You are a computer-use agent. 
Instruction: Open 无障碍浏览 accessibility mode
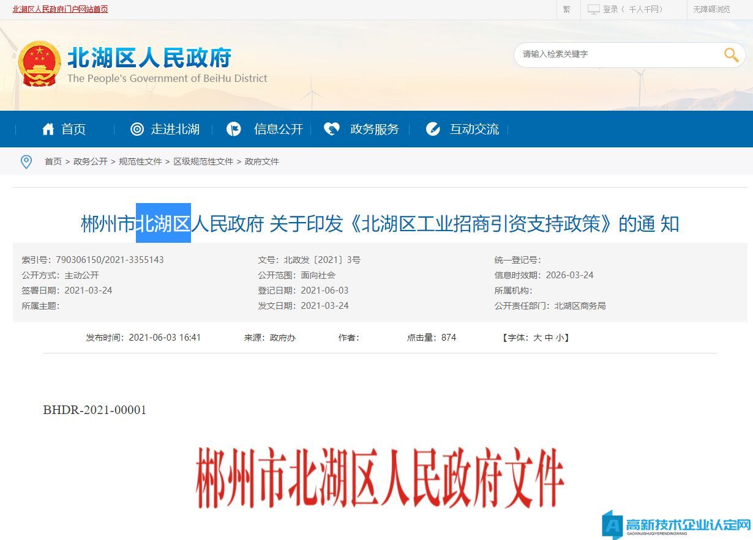711,9
